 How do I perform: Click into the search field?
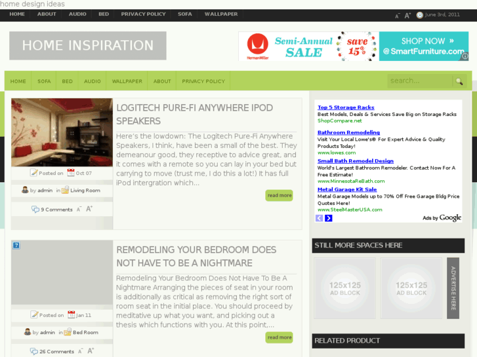tap(420, 81)
